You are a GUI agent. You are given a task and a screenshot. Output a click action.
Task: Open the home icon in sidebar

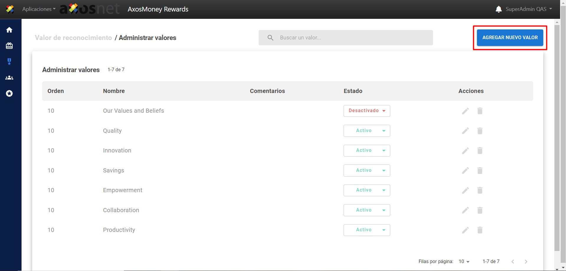pyautogui.click(x=9, y=30)
